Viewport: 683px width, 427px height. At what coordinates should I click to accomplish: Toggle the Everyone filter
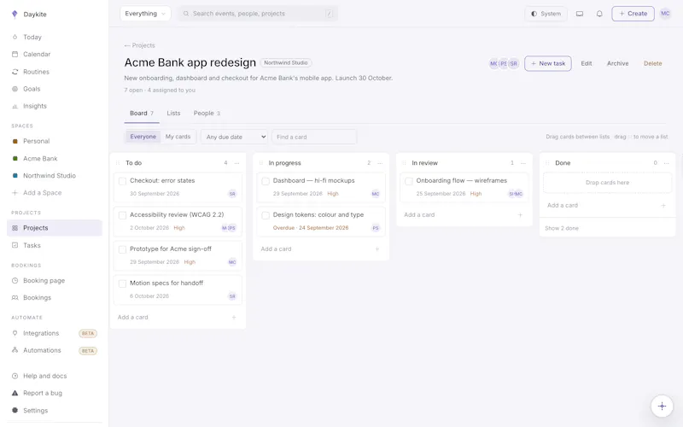[x=143, y=137]
